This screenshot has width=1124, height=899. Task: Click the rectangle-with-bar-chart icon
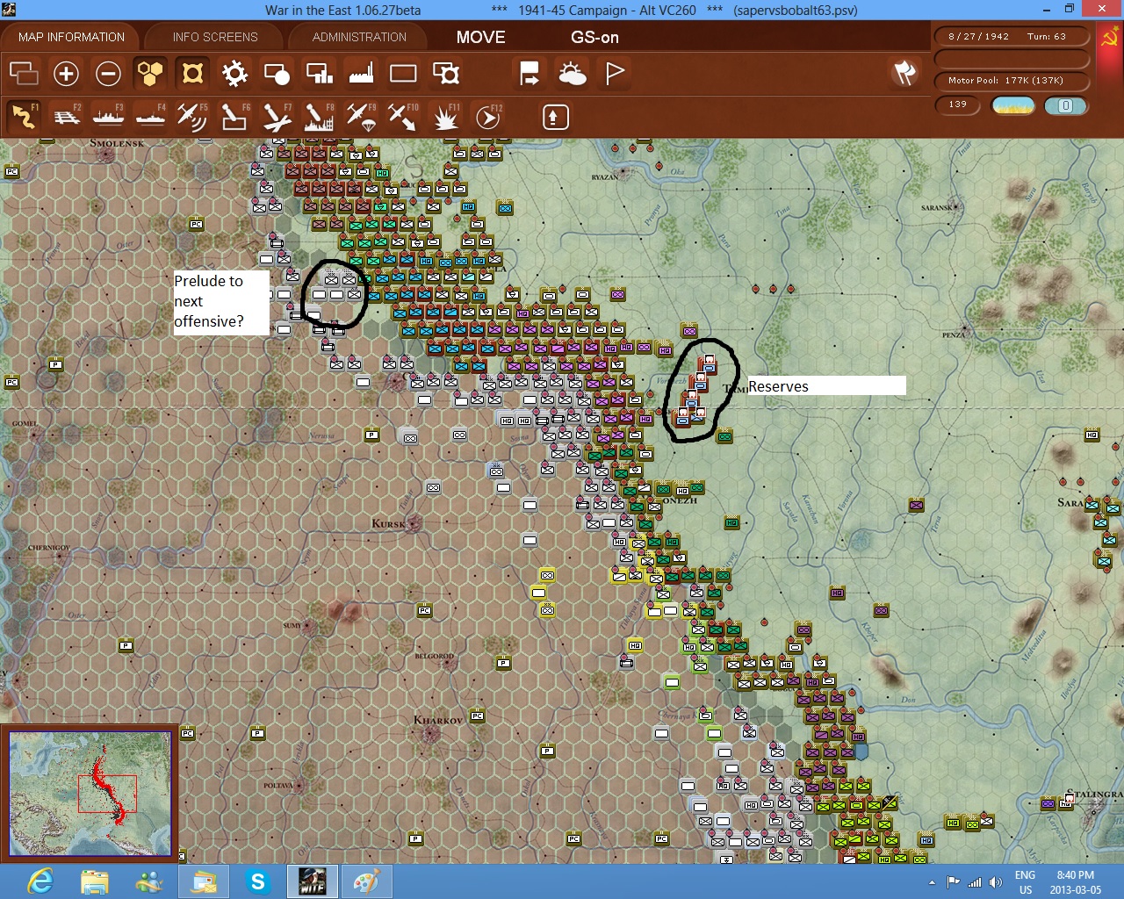tap(319, 73)
